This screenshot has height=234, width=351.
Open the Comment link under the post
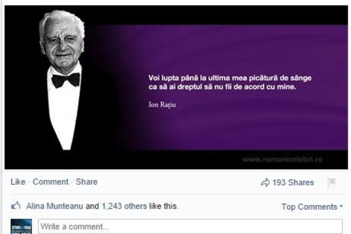point(51,182)
